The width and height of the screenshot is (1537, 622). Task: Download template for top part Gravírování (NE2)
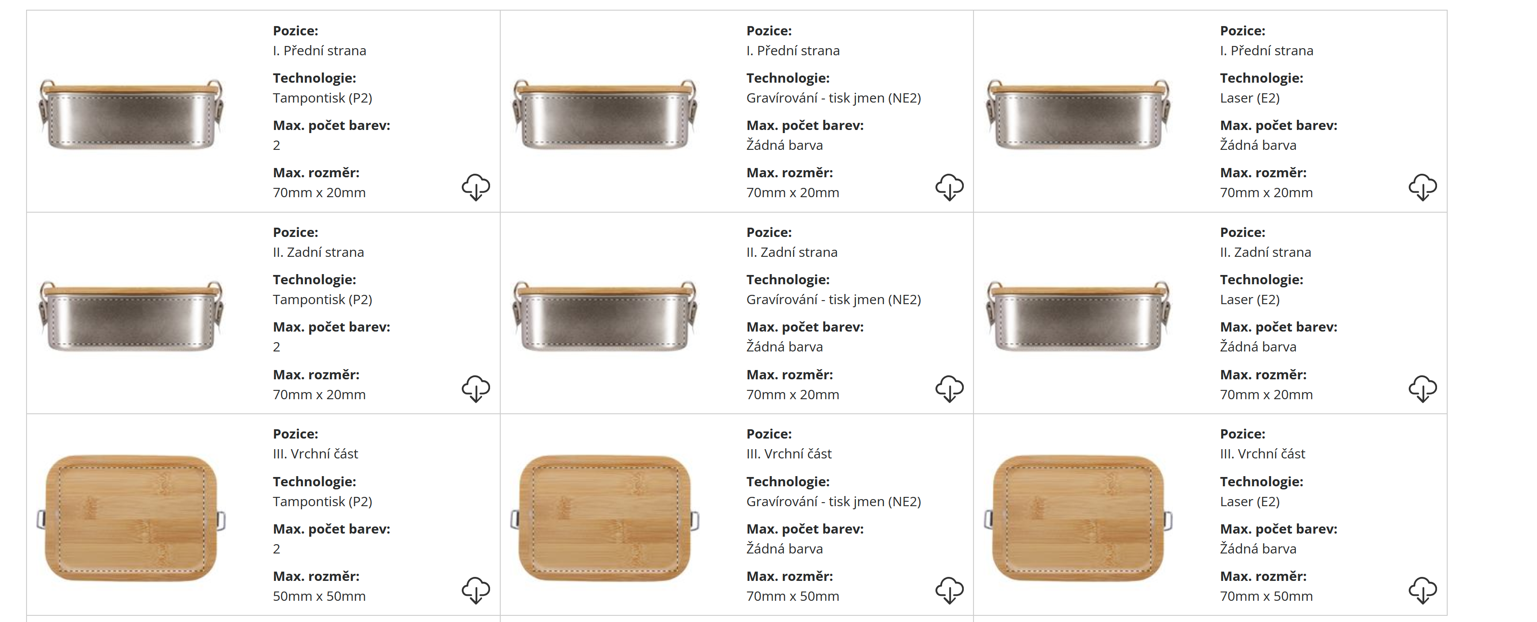point(949,591)
